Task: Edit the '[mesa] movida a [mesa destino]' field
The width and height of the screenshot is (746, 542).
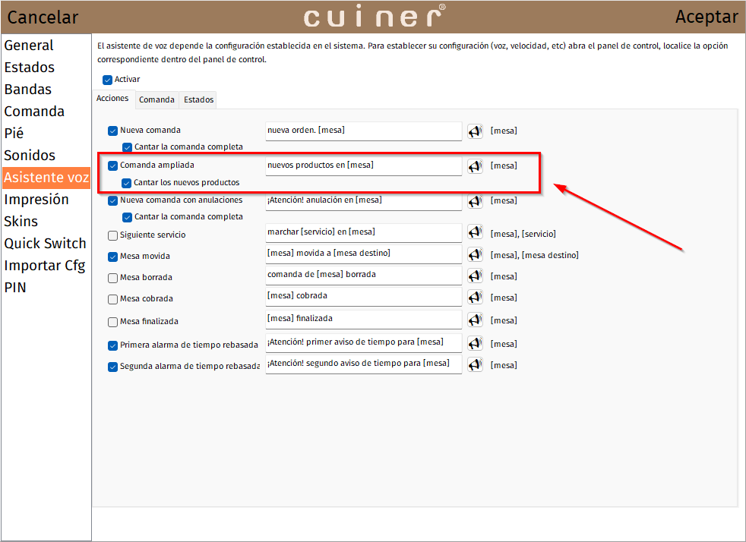Action: 363,254
